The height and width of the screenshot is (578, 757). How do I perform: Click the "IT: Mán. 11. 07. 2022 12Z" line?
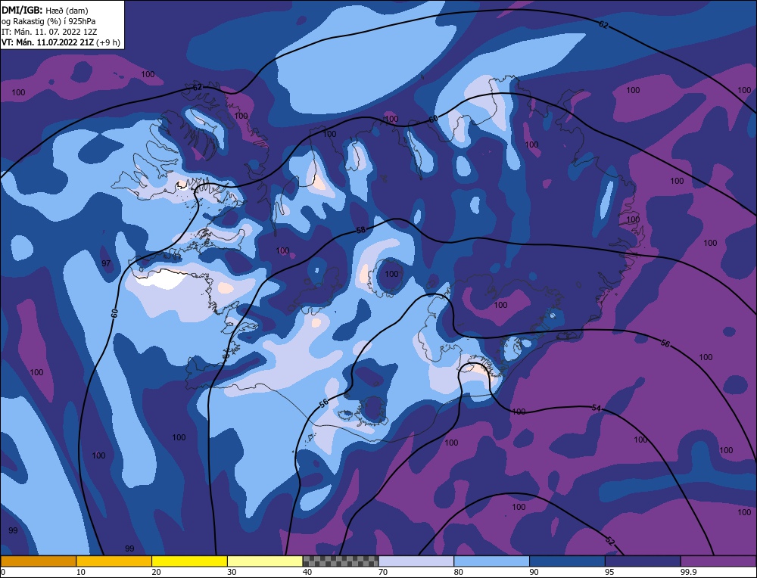tap(49, 32)
